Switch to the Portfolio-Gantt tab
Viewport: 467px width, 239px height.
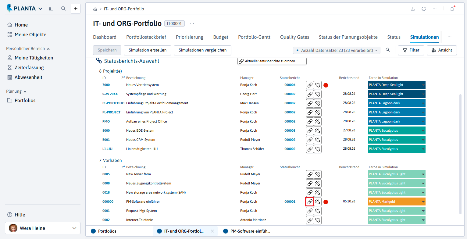(x=254, y=37)
